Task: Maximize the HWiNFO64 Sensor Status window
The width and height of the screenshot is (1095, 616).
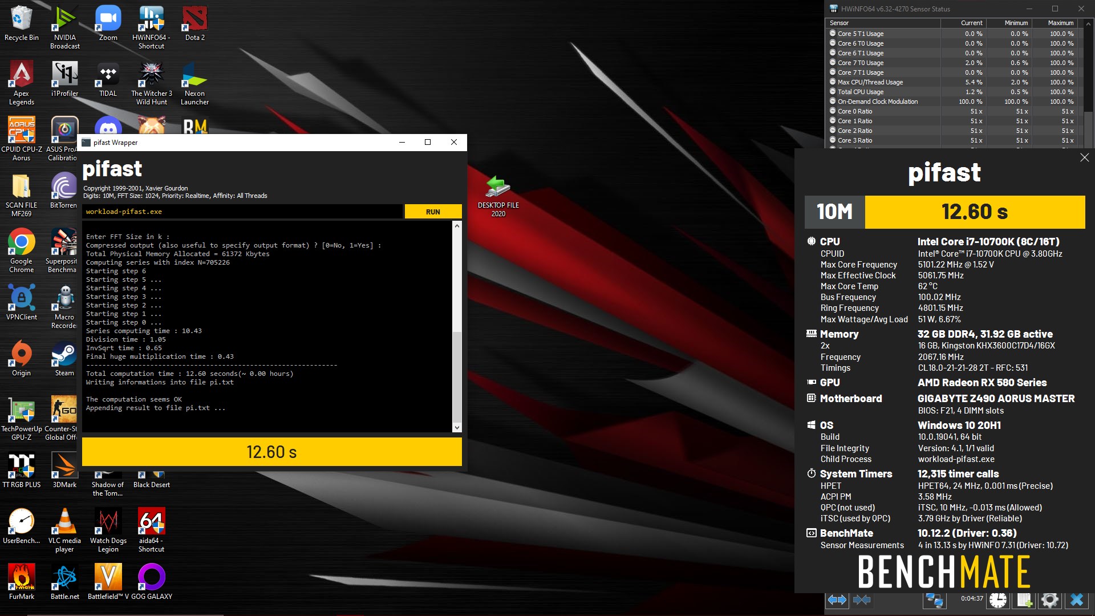Action: (1055, 9)
